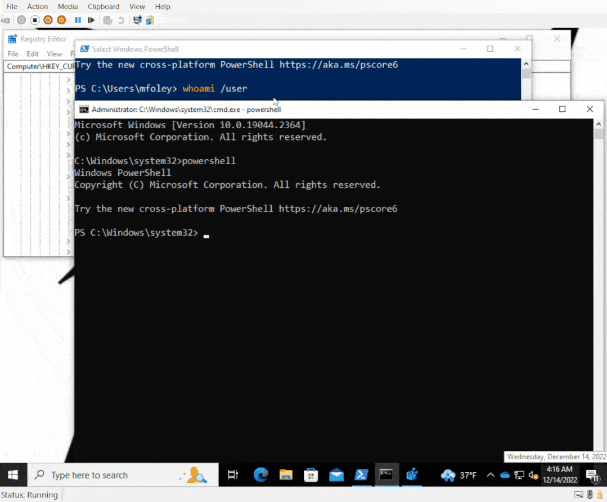Click the Windows Start button
This screenshot has width=607, height=502.
[x=12, y=475]
